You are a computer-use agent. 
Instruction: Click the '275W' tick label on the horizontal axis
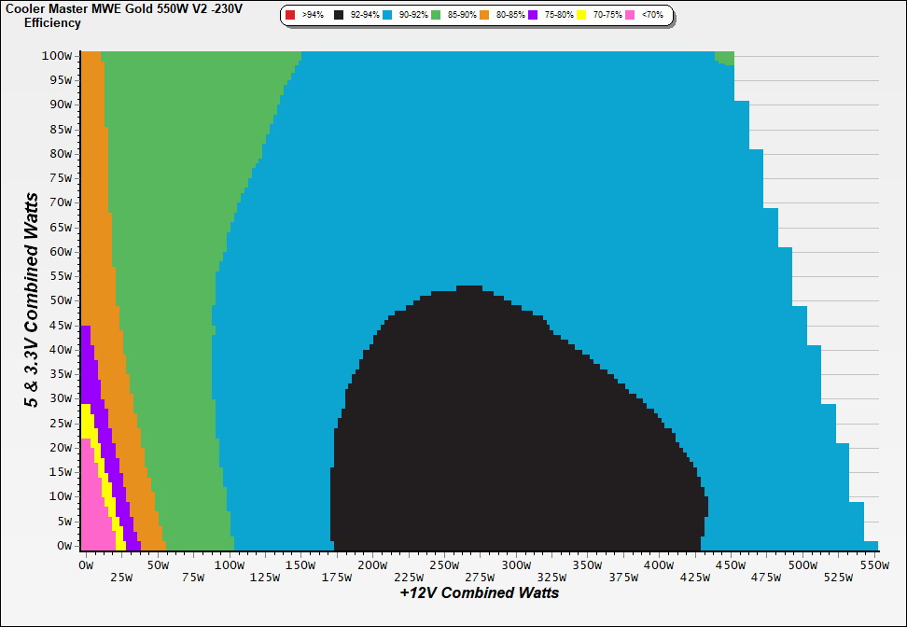click(480, 577)
